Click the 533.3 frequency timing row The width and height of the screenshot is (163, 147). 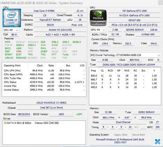coord(125,83)
